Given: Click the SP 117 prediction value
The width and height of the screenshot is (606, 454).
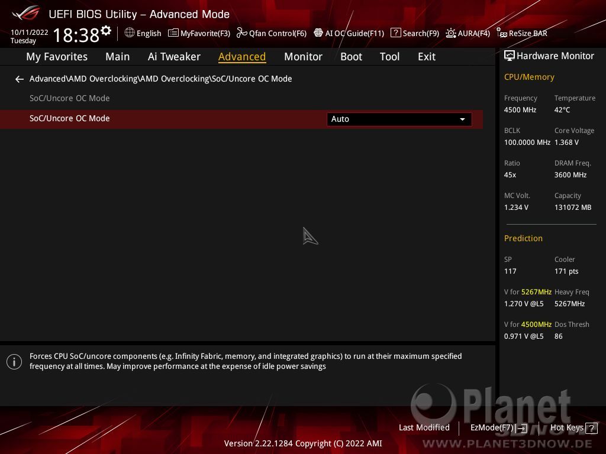Looking at the screenshot, I should point(510,271).
